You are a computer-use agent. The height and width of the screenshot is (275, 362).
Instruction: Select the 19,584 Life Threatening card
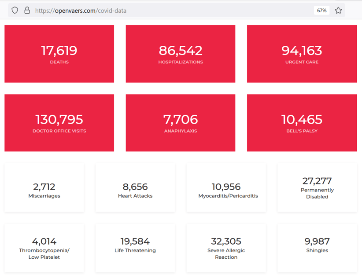135,248
